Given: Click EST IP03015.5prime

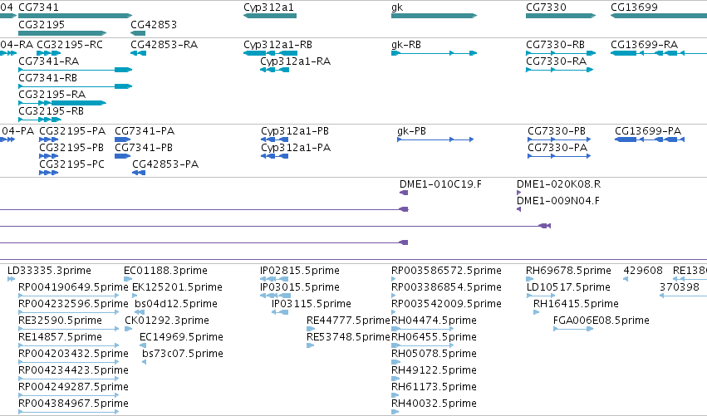Looking at the screenshot, I should [300, 288].
